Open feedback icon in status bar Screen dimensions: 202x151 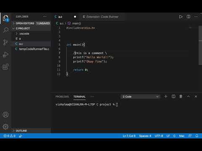pos(190,136)
